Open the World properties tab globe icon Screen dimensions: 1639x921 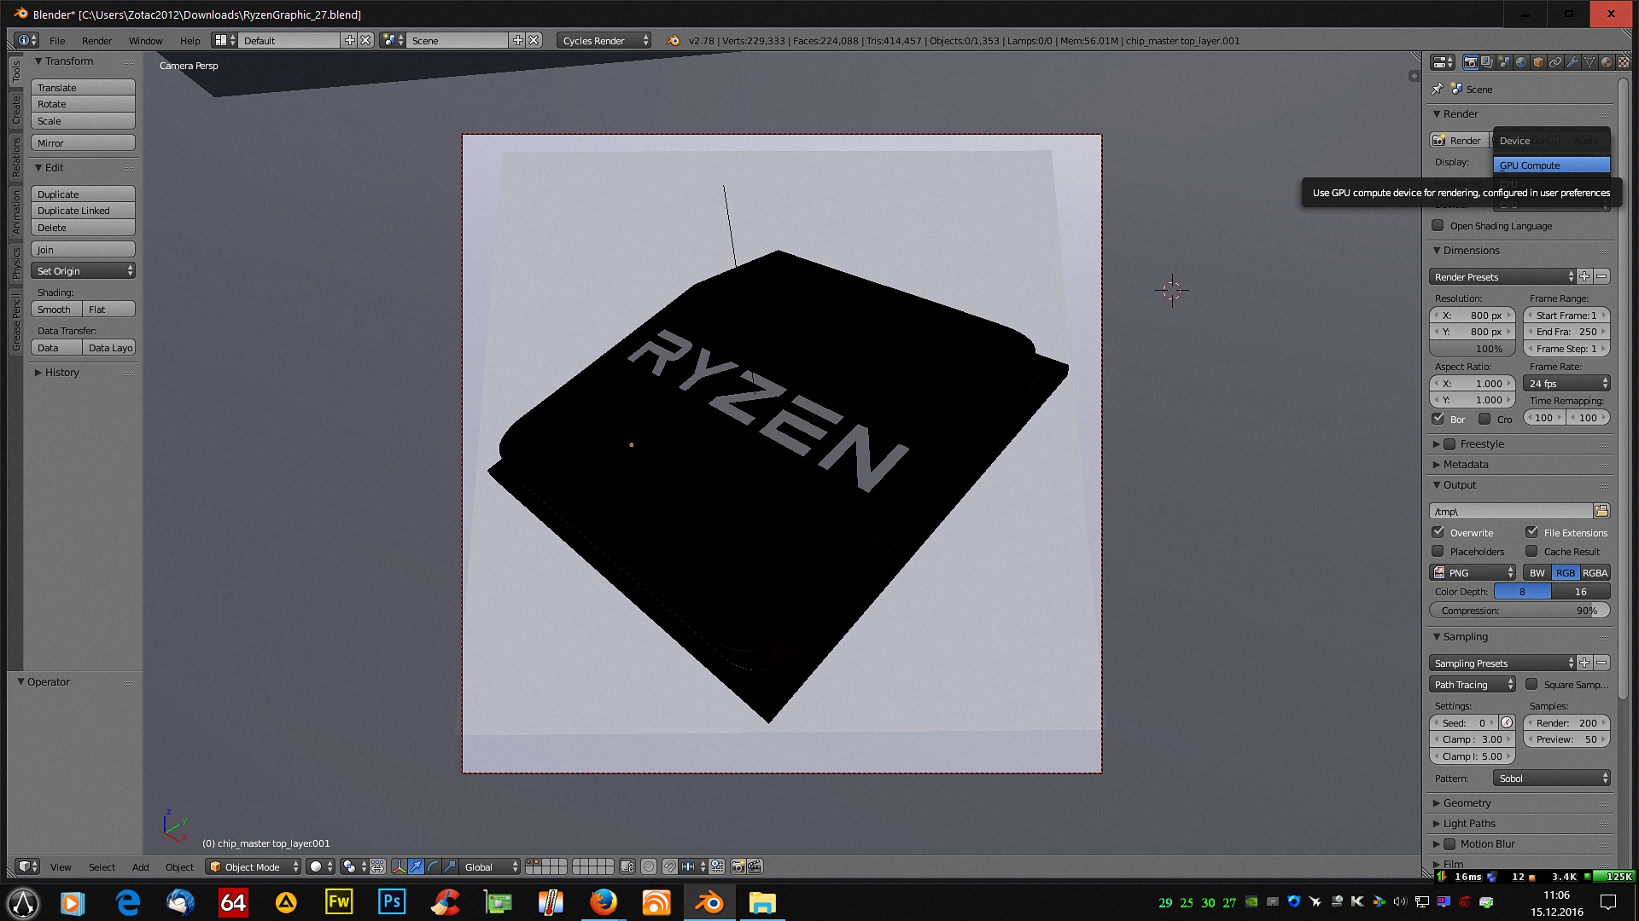point(1521,62)
